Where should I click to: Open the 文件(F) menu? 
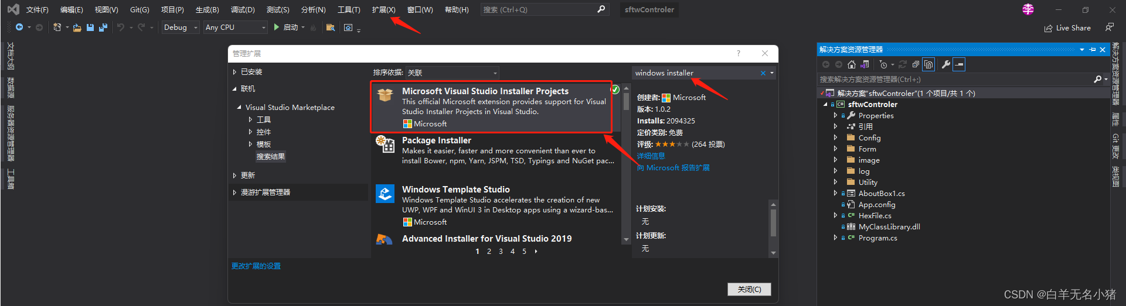37,10
